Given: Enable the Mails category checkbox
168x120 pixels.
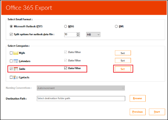Looking at the screenshot, I should coord(11,53).
